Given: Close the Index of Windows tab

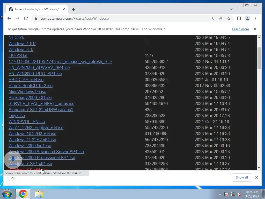Looking at the screenshot, I should [x=64, y=9].
